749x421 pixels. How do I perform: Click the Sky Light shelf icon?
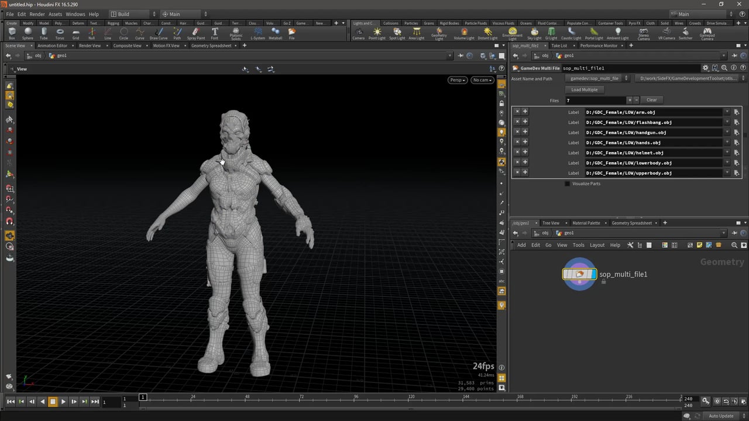point(534,33)
